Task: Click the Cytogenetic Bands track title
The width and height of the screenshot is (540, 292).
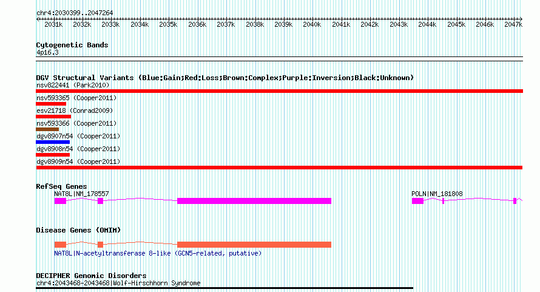Action: click(x=72, y=45)
